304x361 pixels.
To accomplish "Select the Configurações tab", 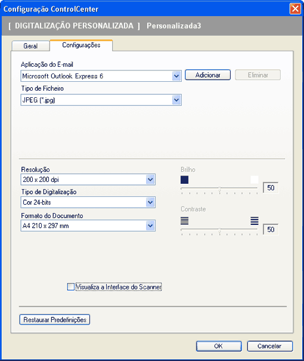I will pos(81,45).
